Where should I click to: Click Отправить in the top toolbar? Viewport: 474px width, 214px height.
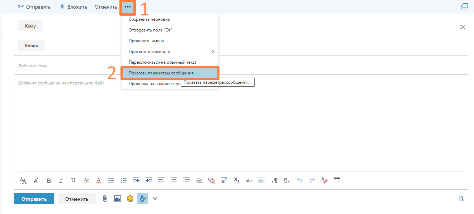pyautogui.click(x=34, y=7)
